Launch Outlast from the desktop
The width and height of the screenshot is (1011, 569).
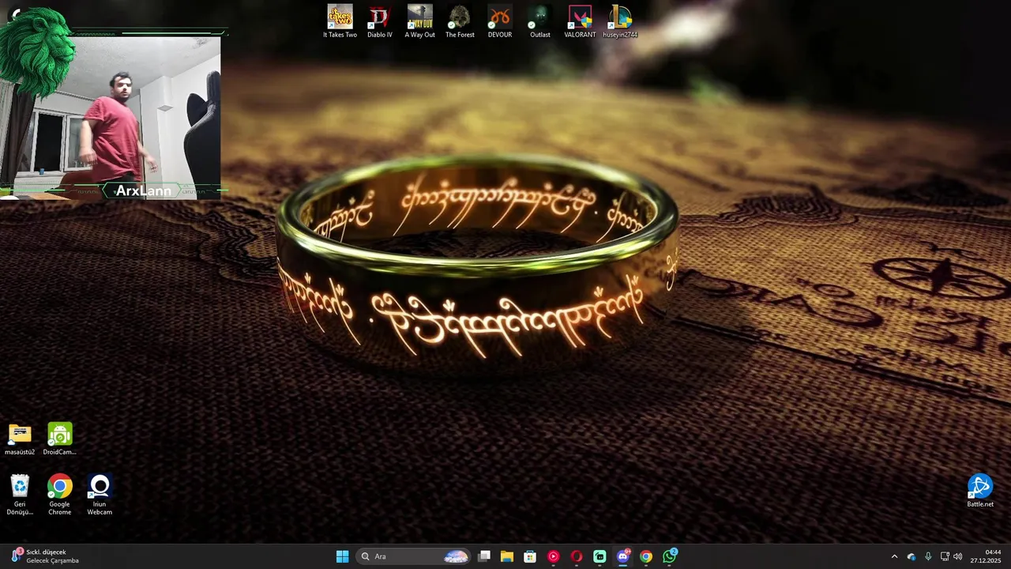[539, 21]
